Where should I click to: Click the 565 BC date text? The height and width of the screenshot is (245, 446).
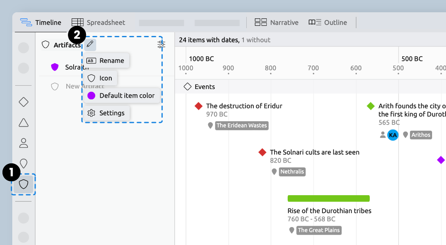(389, 122)
